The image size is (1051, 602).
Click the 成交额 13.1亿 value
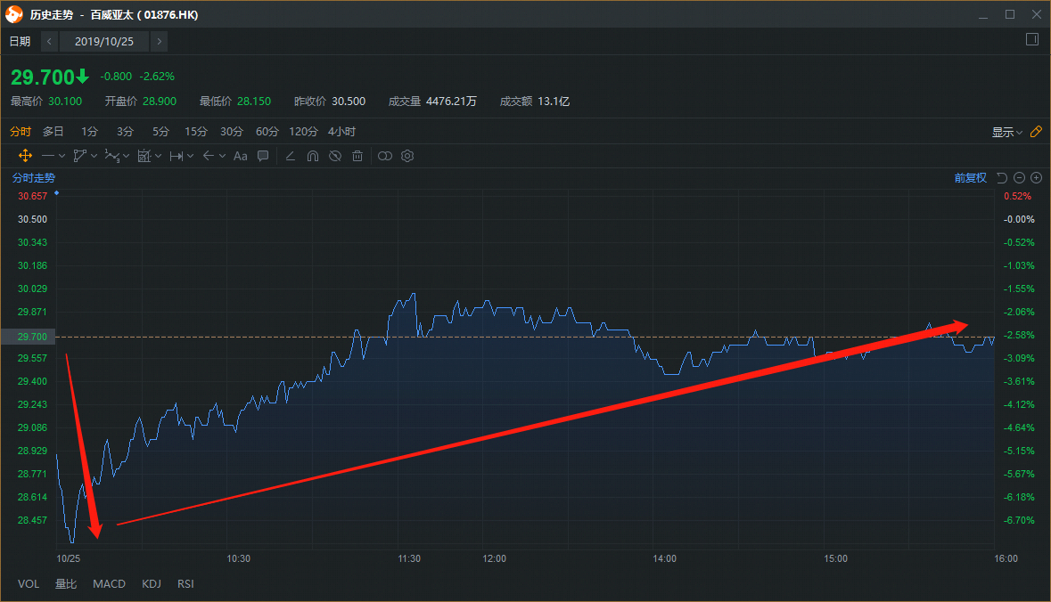[554, 102]
